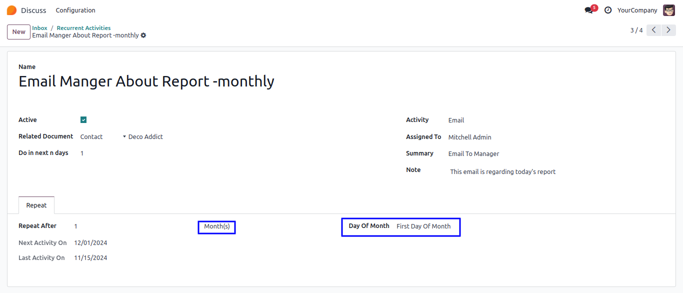Select the Repeat tab

[36, 205]
